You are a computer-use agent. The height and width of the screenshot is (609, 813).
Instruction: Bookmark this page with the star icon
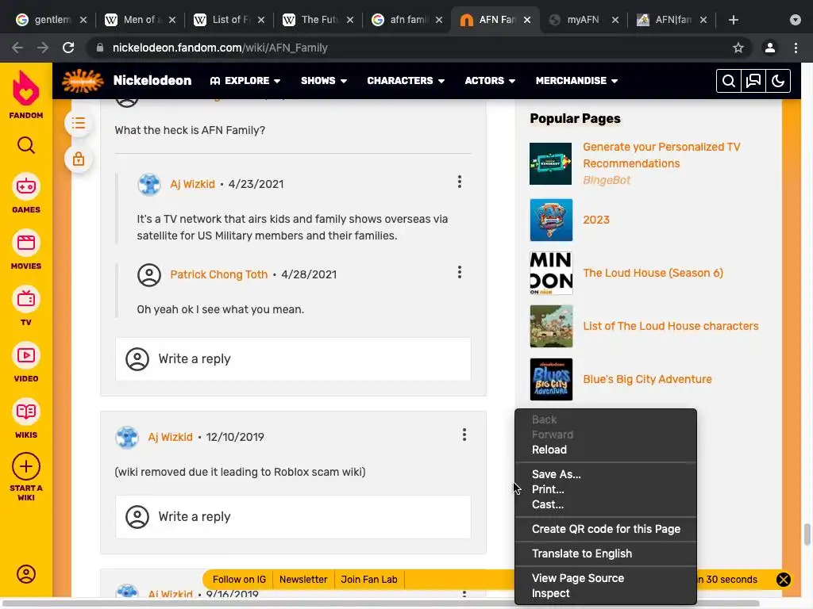(x=738, y=48)
